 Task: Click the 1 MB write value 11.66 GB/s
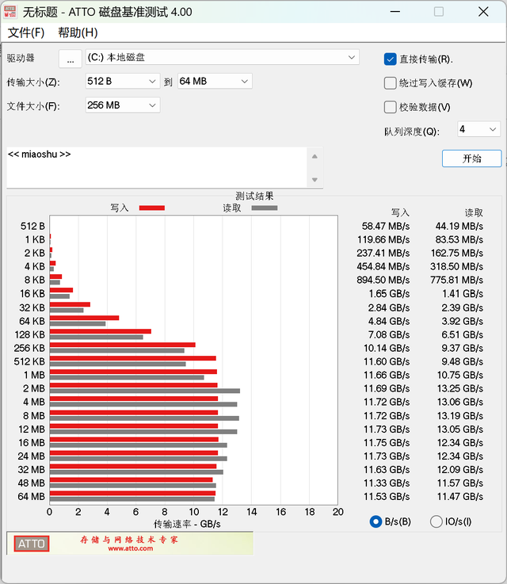387,375
